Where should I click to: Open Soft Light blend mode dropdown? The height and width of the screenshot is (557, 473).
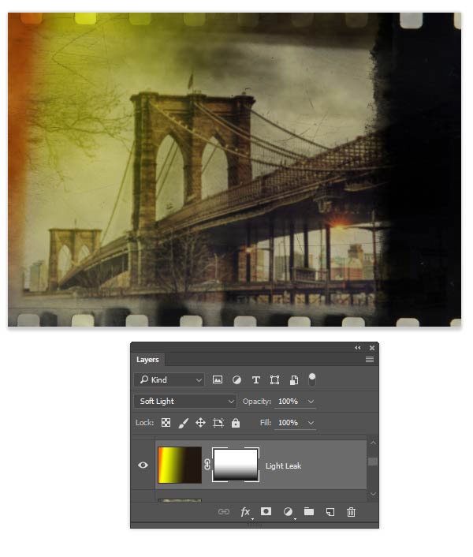(185, 401)
